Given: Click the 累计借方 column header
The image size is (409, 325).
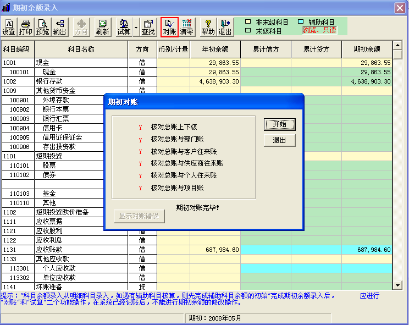Looking at the screenshot, I should [x=266, y=49].
